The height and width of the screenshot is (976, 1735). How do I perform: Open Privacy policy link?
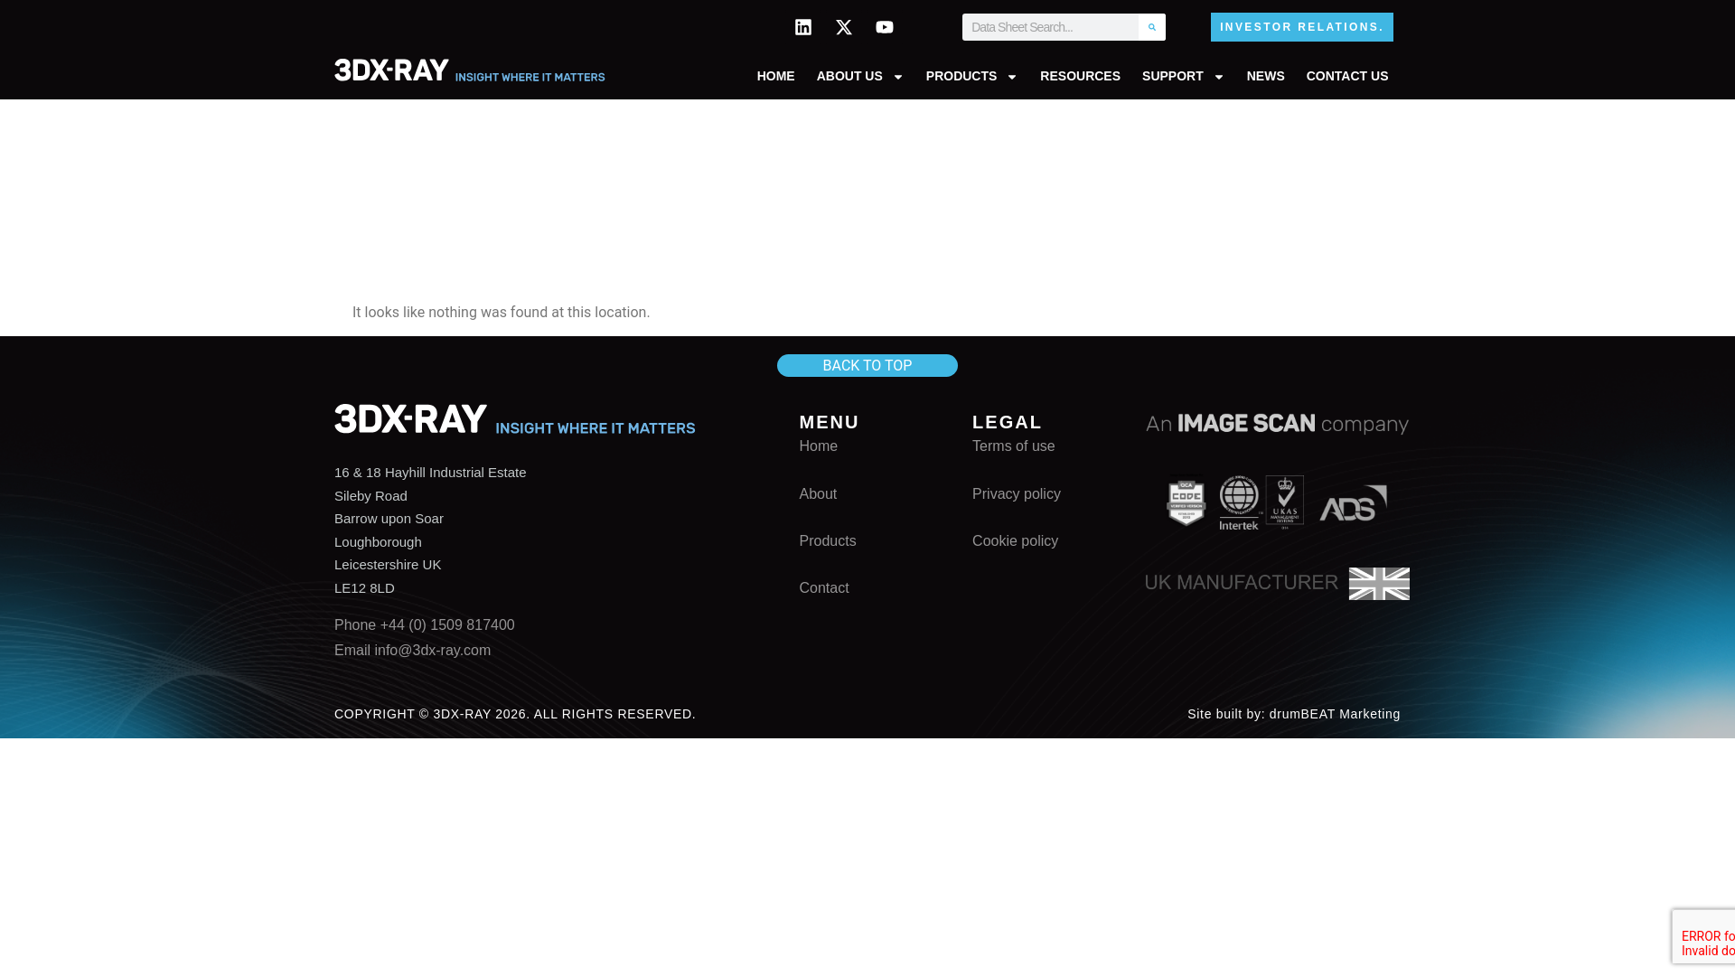[1017, 494]
